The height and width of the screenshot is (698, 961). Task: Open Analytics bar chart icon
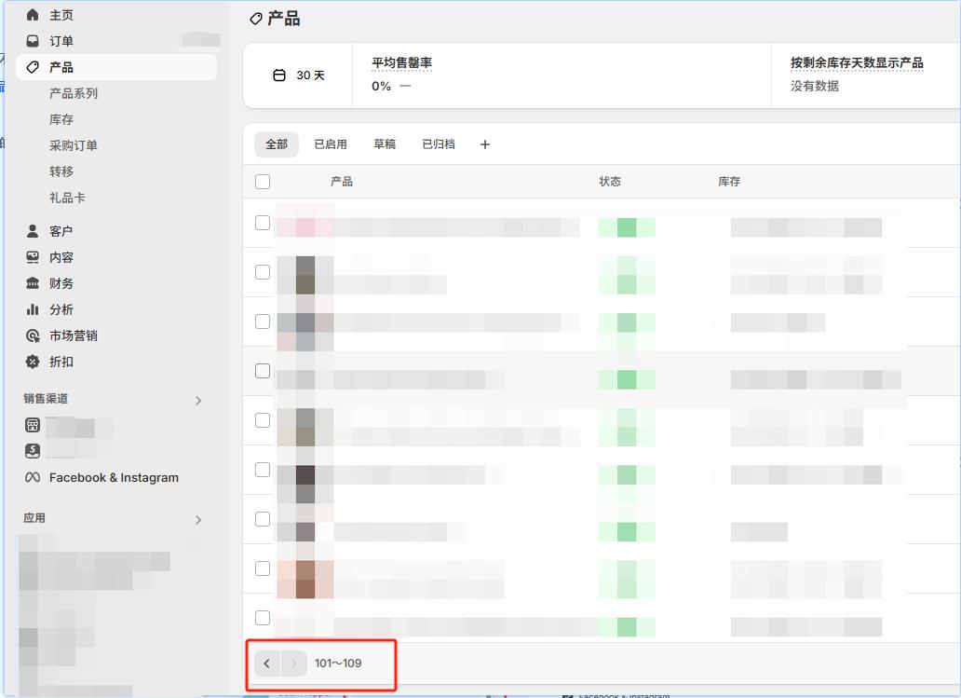tap(33, 309)
